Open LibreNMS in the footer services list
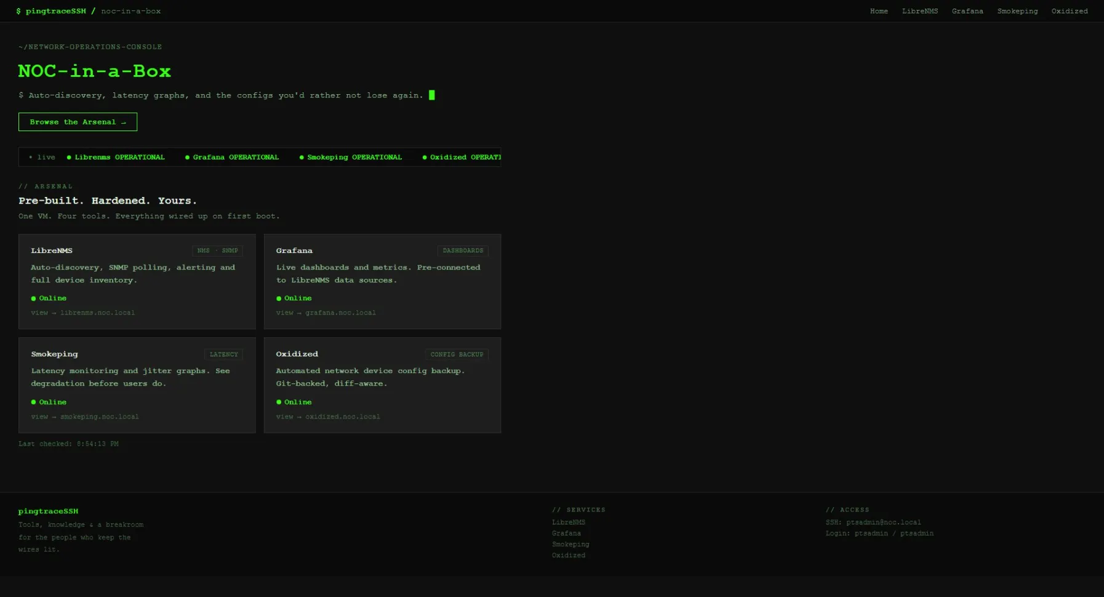The image size is (1104, 597). [x=569, y=522]
